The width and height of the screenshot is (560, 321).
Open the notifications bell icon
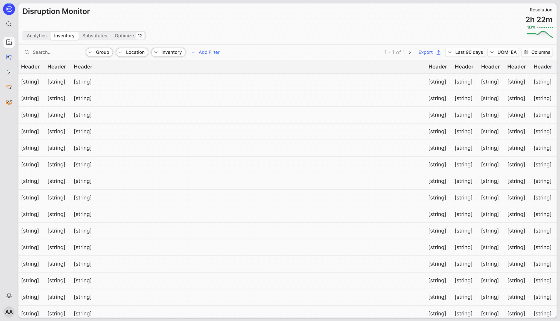(x=9, y=296)
